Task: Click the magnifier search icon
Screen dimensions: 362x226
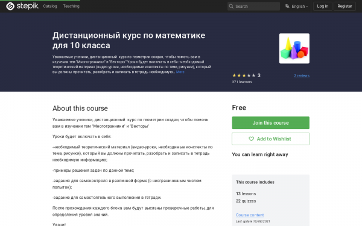Action: pyautogui.click(x=231, y=6)
